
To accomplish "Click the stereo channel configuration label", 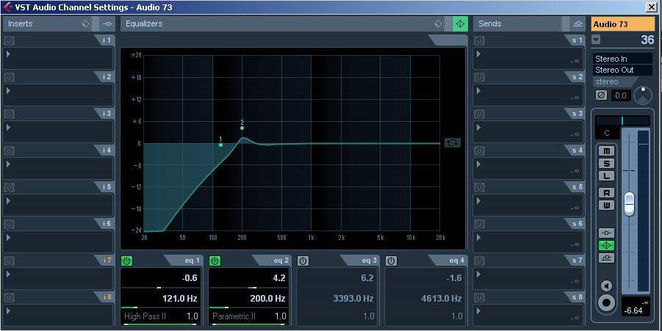I will [x=607, y=81].
